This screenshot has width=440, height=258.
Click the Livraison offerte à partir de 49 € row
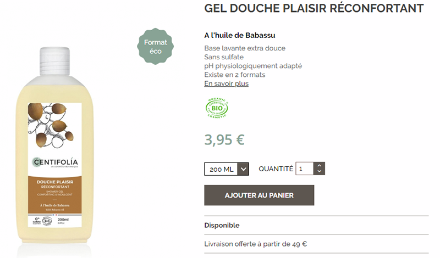[x=316, y=244]
